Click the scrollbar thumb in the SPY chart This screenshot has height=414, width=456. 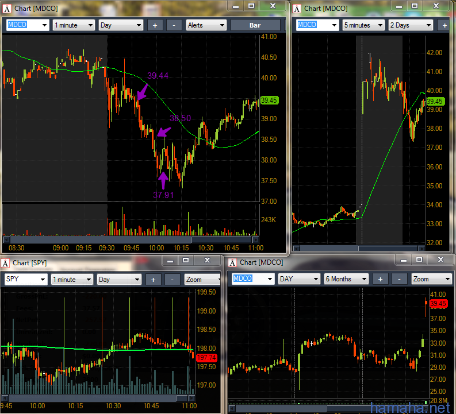tap(182, 398)
